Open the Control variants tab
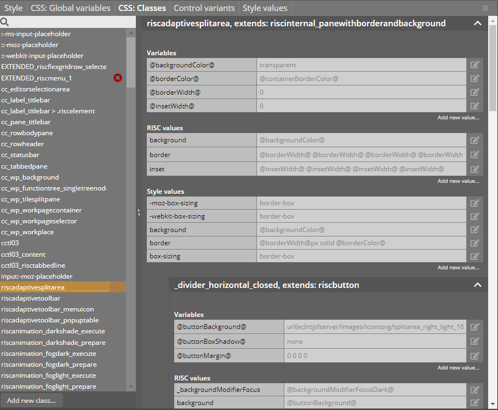Screen dimensions: 498x410 [204, 8]
